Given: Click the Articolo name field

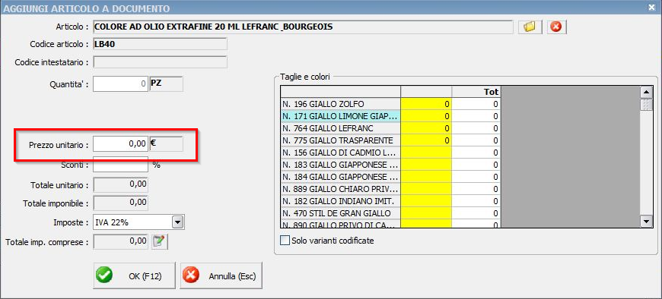Looking at the screenshot, I should pyautogui.click(x=303, y=27).
